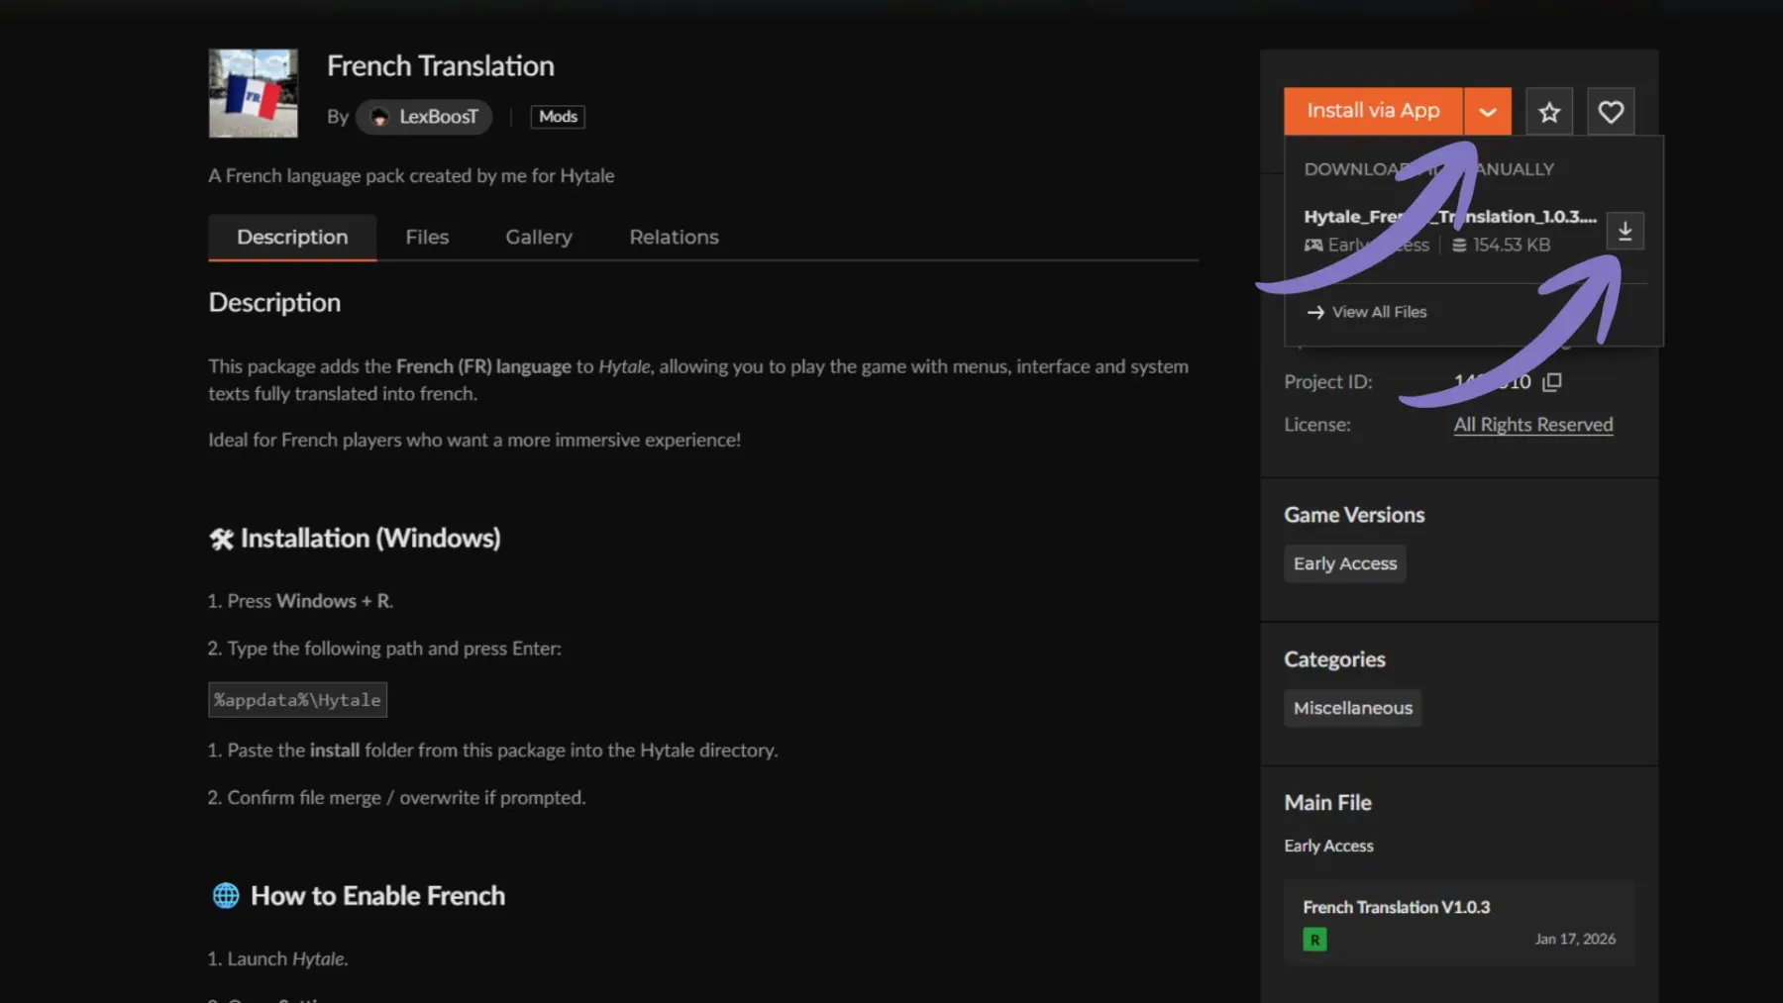The width and height of the screenshot is (1783, 1003).
Task: Select the Early Access game version tag
Action: 1344,562
